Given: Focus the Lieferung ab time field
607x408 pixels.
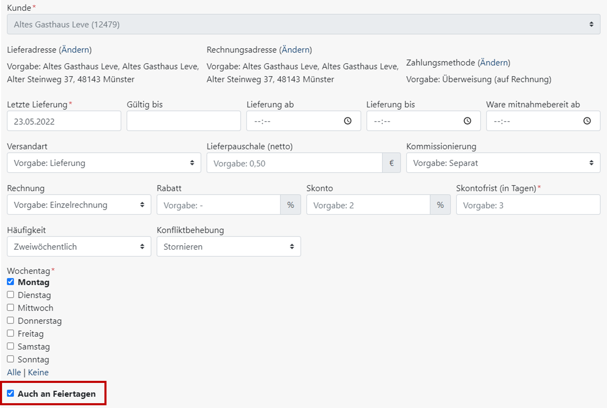Looking at the screenshot, I should [304, 121].
